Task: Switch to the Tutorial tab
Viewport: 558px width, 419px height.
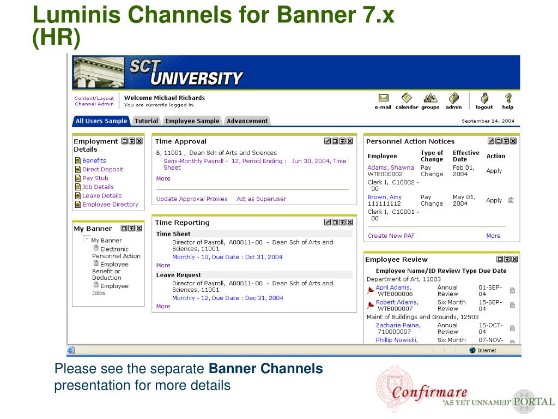Action: click(x=146, y=121)
